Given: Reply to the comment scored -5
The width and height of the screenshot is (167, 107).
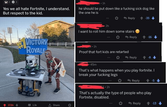Looking at the screenshot, I should tap(134, 81).
